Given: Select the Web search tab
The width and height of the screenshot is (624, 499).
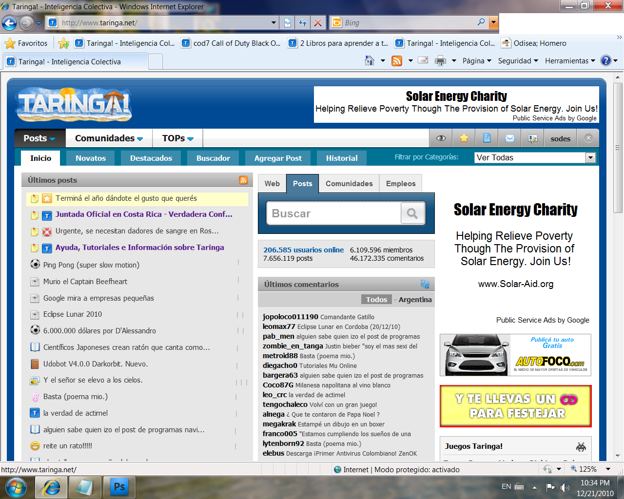Looking at the screenshot, I should pyautogui.click(x=272, y=184).
